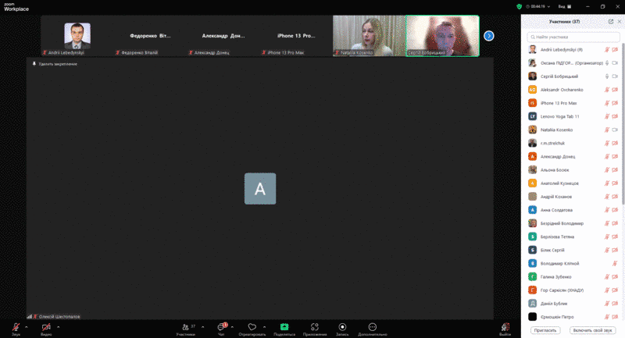
Task: Toggle your camera video in the toolbar
Action: tap(46, 327)
